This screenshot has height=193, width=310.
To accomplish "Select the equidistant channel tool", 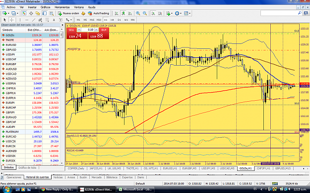I will tap(40, 20).
